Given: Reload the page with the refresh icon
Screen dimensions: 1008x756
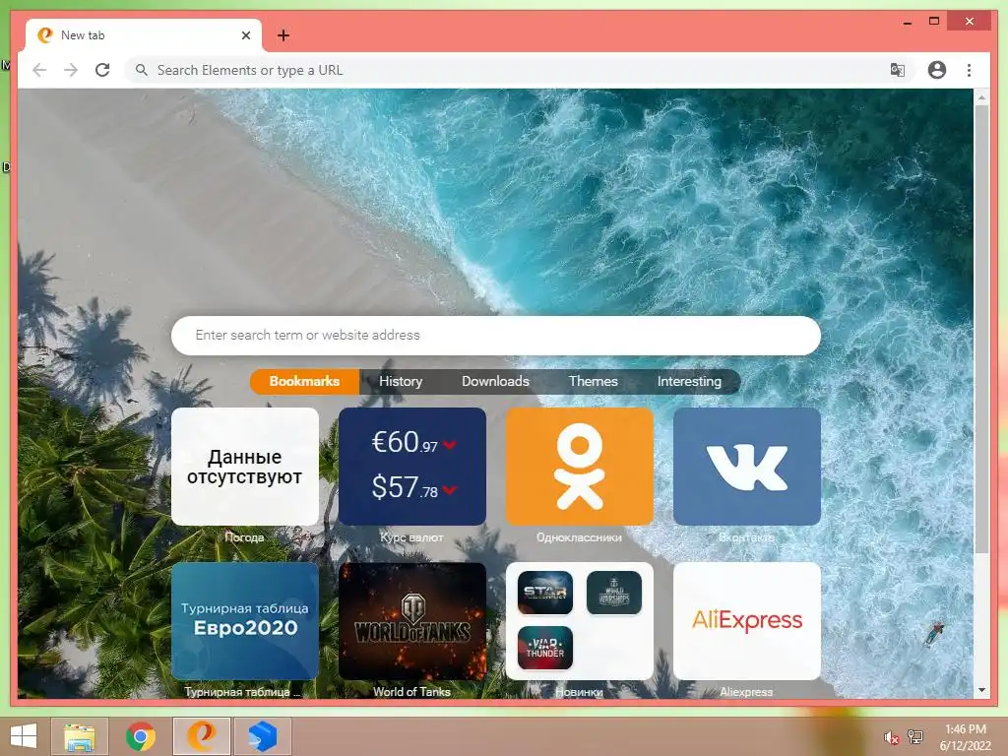Looking at the screenshot, I should 102,70.
